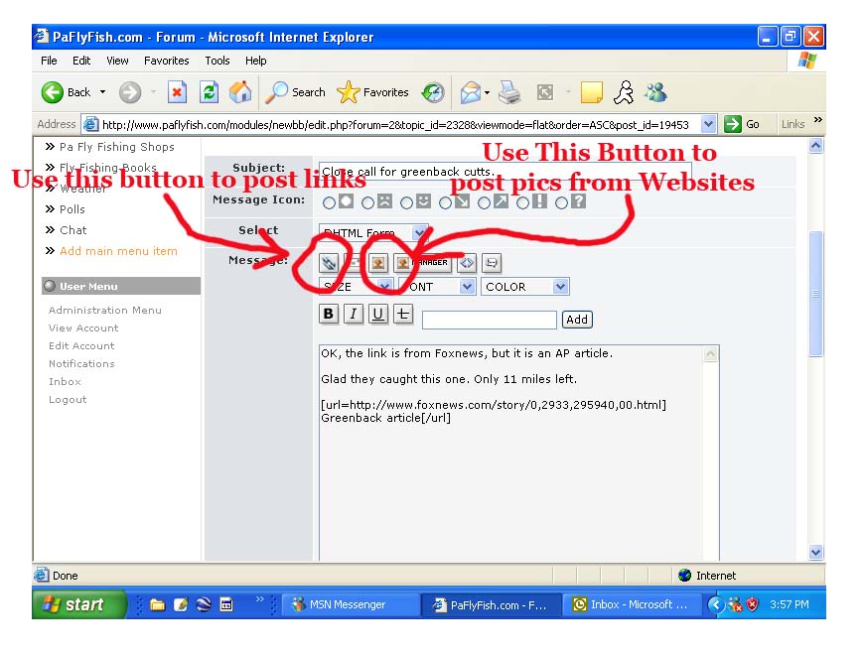The width and height of the screenshot is (864, 655).
Task: Select the exclamation message icon radio
Action: 522,203
